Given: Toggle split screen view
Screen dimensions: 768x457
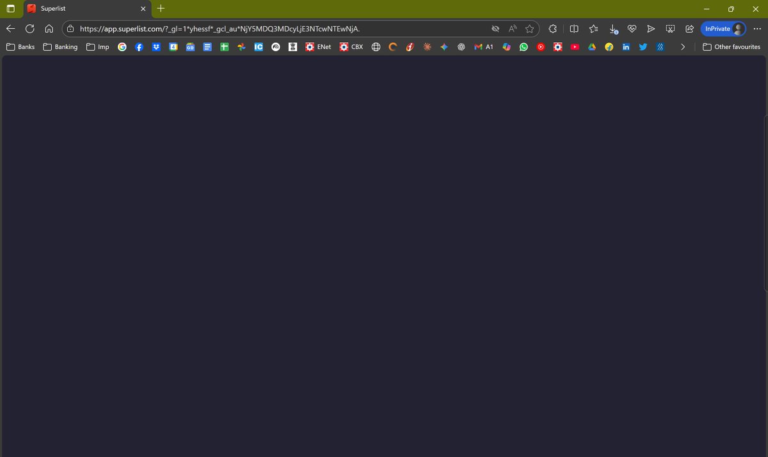Looking at the screenshot, I should coord(574,29).
